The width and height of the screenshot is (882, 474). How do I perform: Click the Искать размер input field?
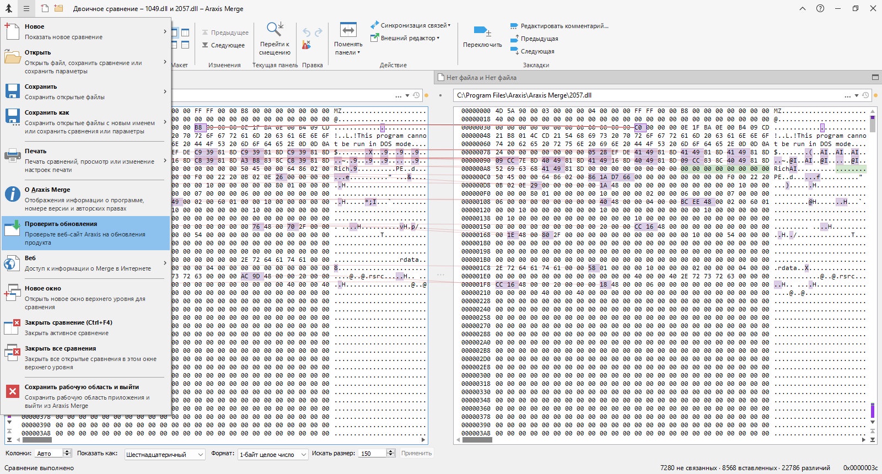372,454
